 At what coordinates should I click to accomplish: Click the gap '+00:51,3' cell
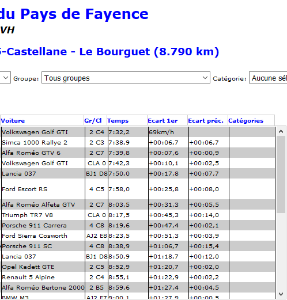click(x=168, y=236)
